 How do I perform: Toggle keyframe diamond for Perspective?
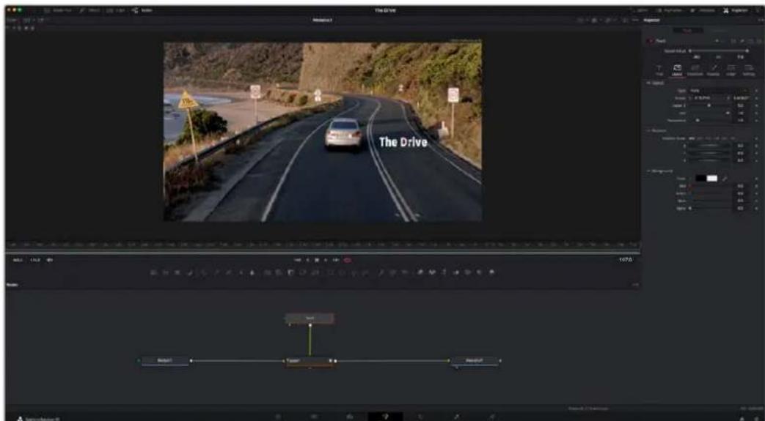click(x=756, y=120)
